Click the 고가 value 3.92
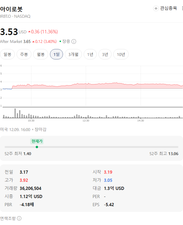The image size is (183, 225). click(x=24, y=180)
